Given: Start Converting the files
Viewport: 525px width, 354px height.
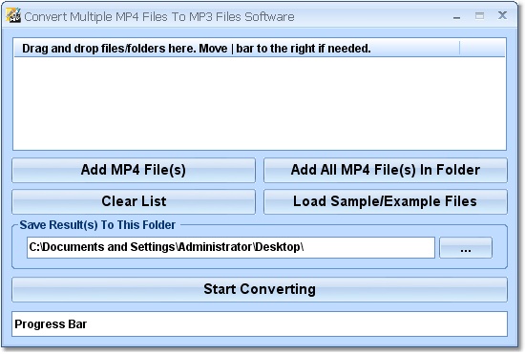Looking at the screenshot, I should coord(260,289).
